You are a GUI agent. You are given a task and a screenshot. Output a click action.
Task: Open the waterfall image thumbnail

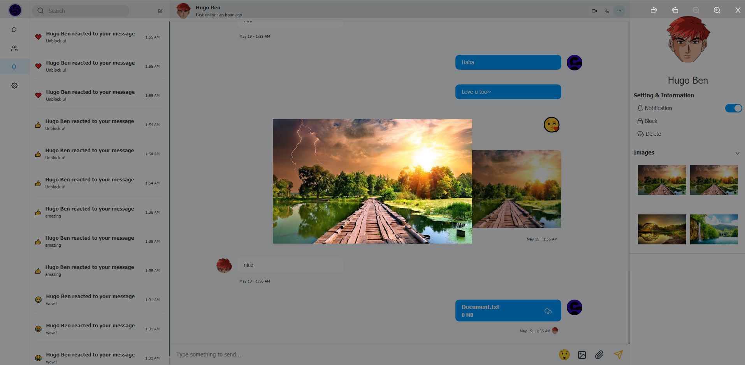point(713,229)
